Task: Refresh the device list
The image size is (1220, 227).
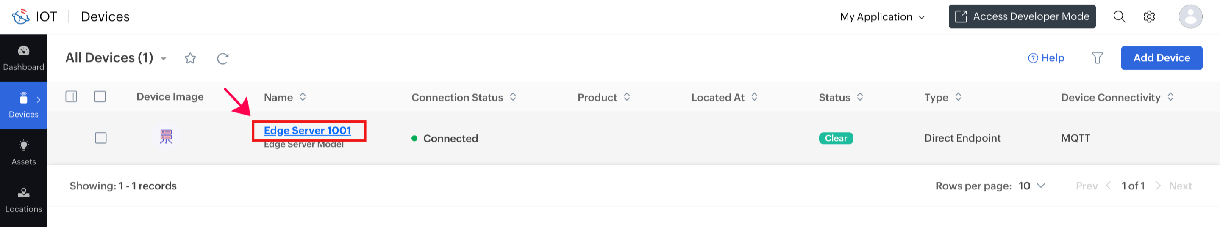Action: pos(222,58)
